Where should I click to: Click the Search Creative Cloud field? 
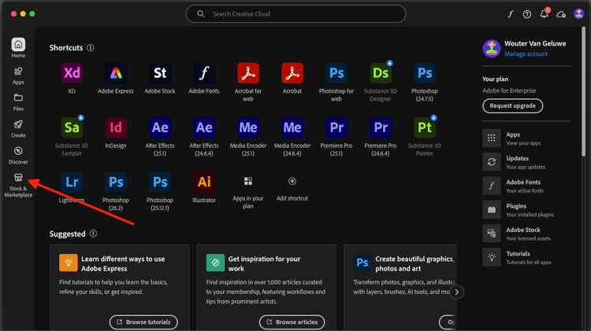pos(295,14)
